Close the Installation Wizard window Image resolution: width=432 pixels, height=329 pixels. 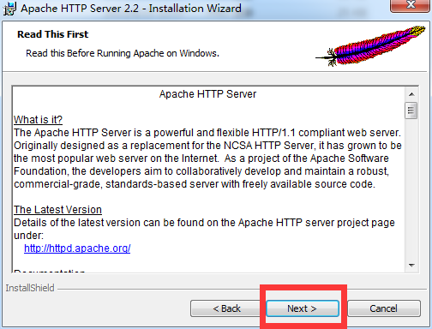click(x=411, y=5)
